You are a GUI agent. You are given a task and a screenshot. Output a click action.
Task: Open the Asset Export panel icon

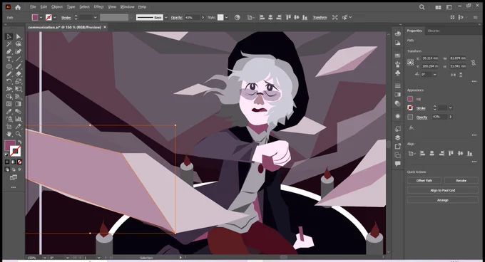[x=398, y=146]
